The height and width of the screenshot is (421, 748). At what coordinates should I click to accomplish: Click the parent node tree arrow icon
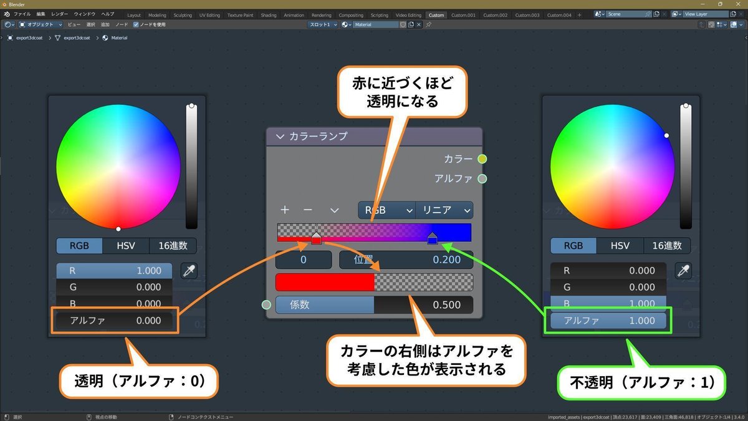pos(702,24)
